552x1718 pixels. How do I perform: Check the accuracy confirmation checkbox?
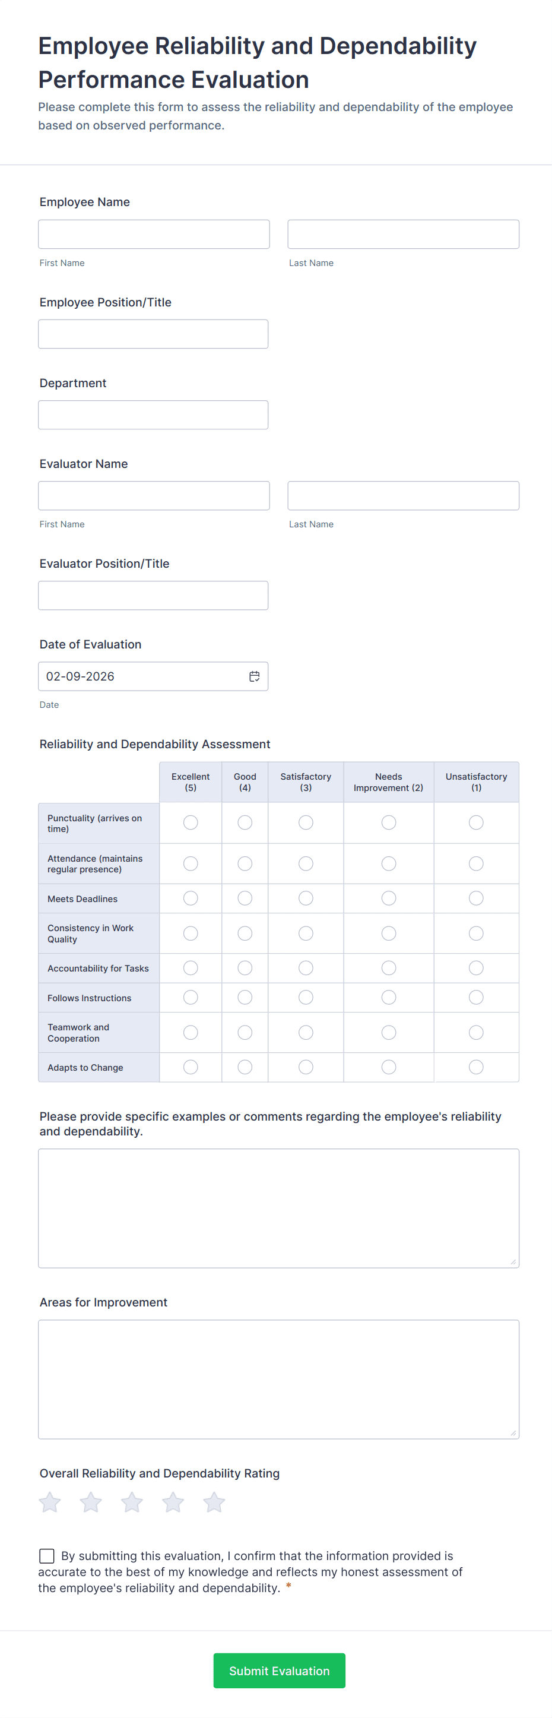[x=47, y=1556]
